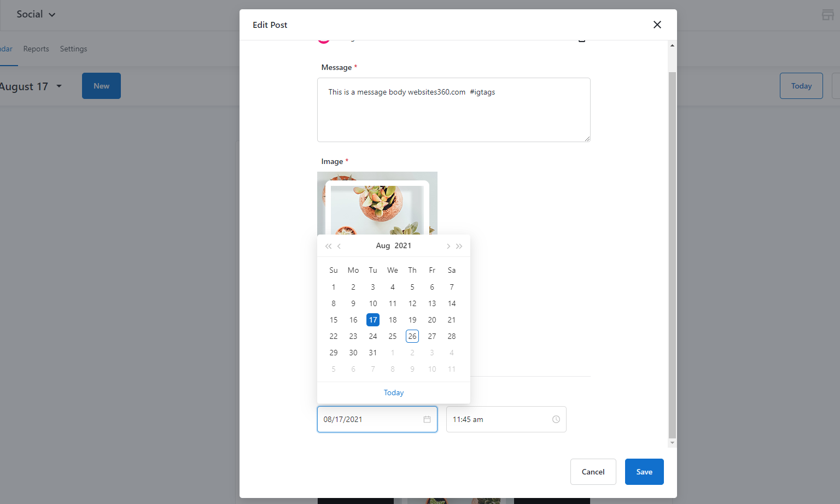Open storefront icon in top header
840x504 pixels.
[x=828, y=15]
